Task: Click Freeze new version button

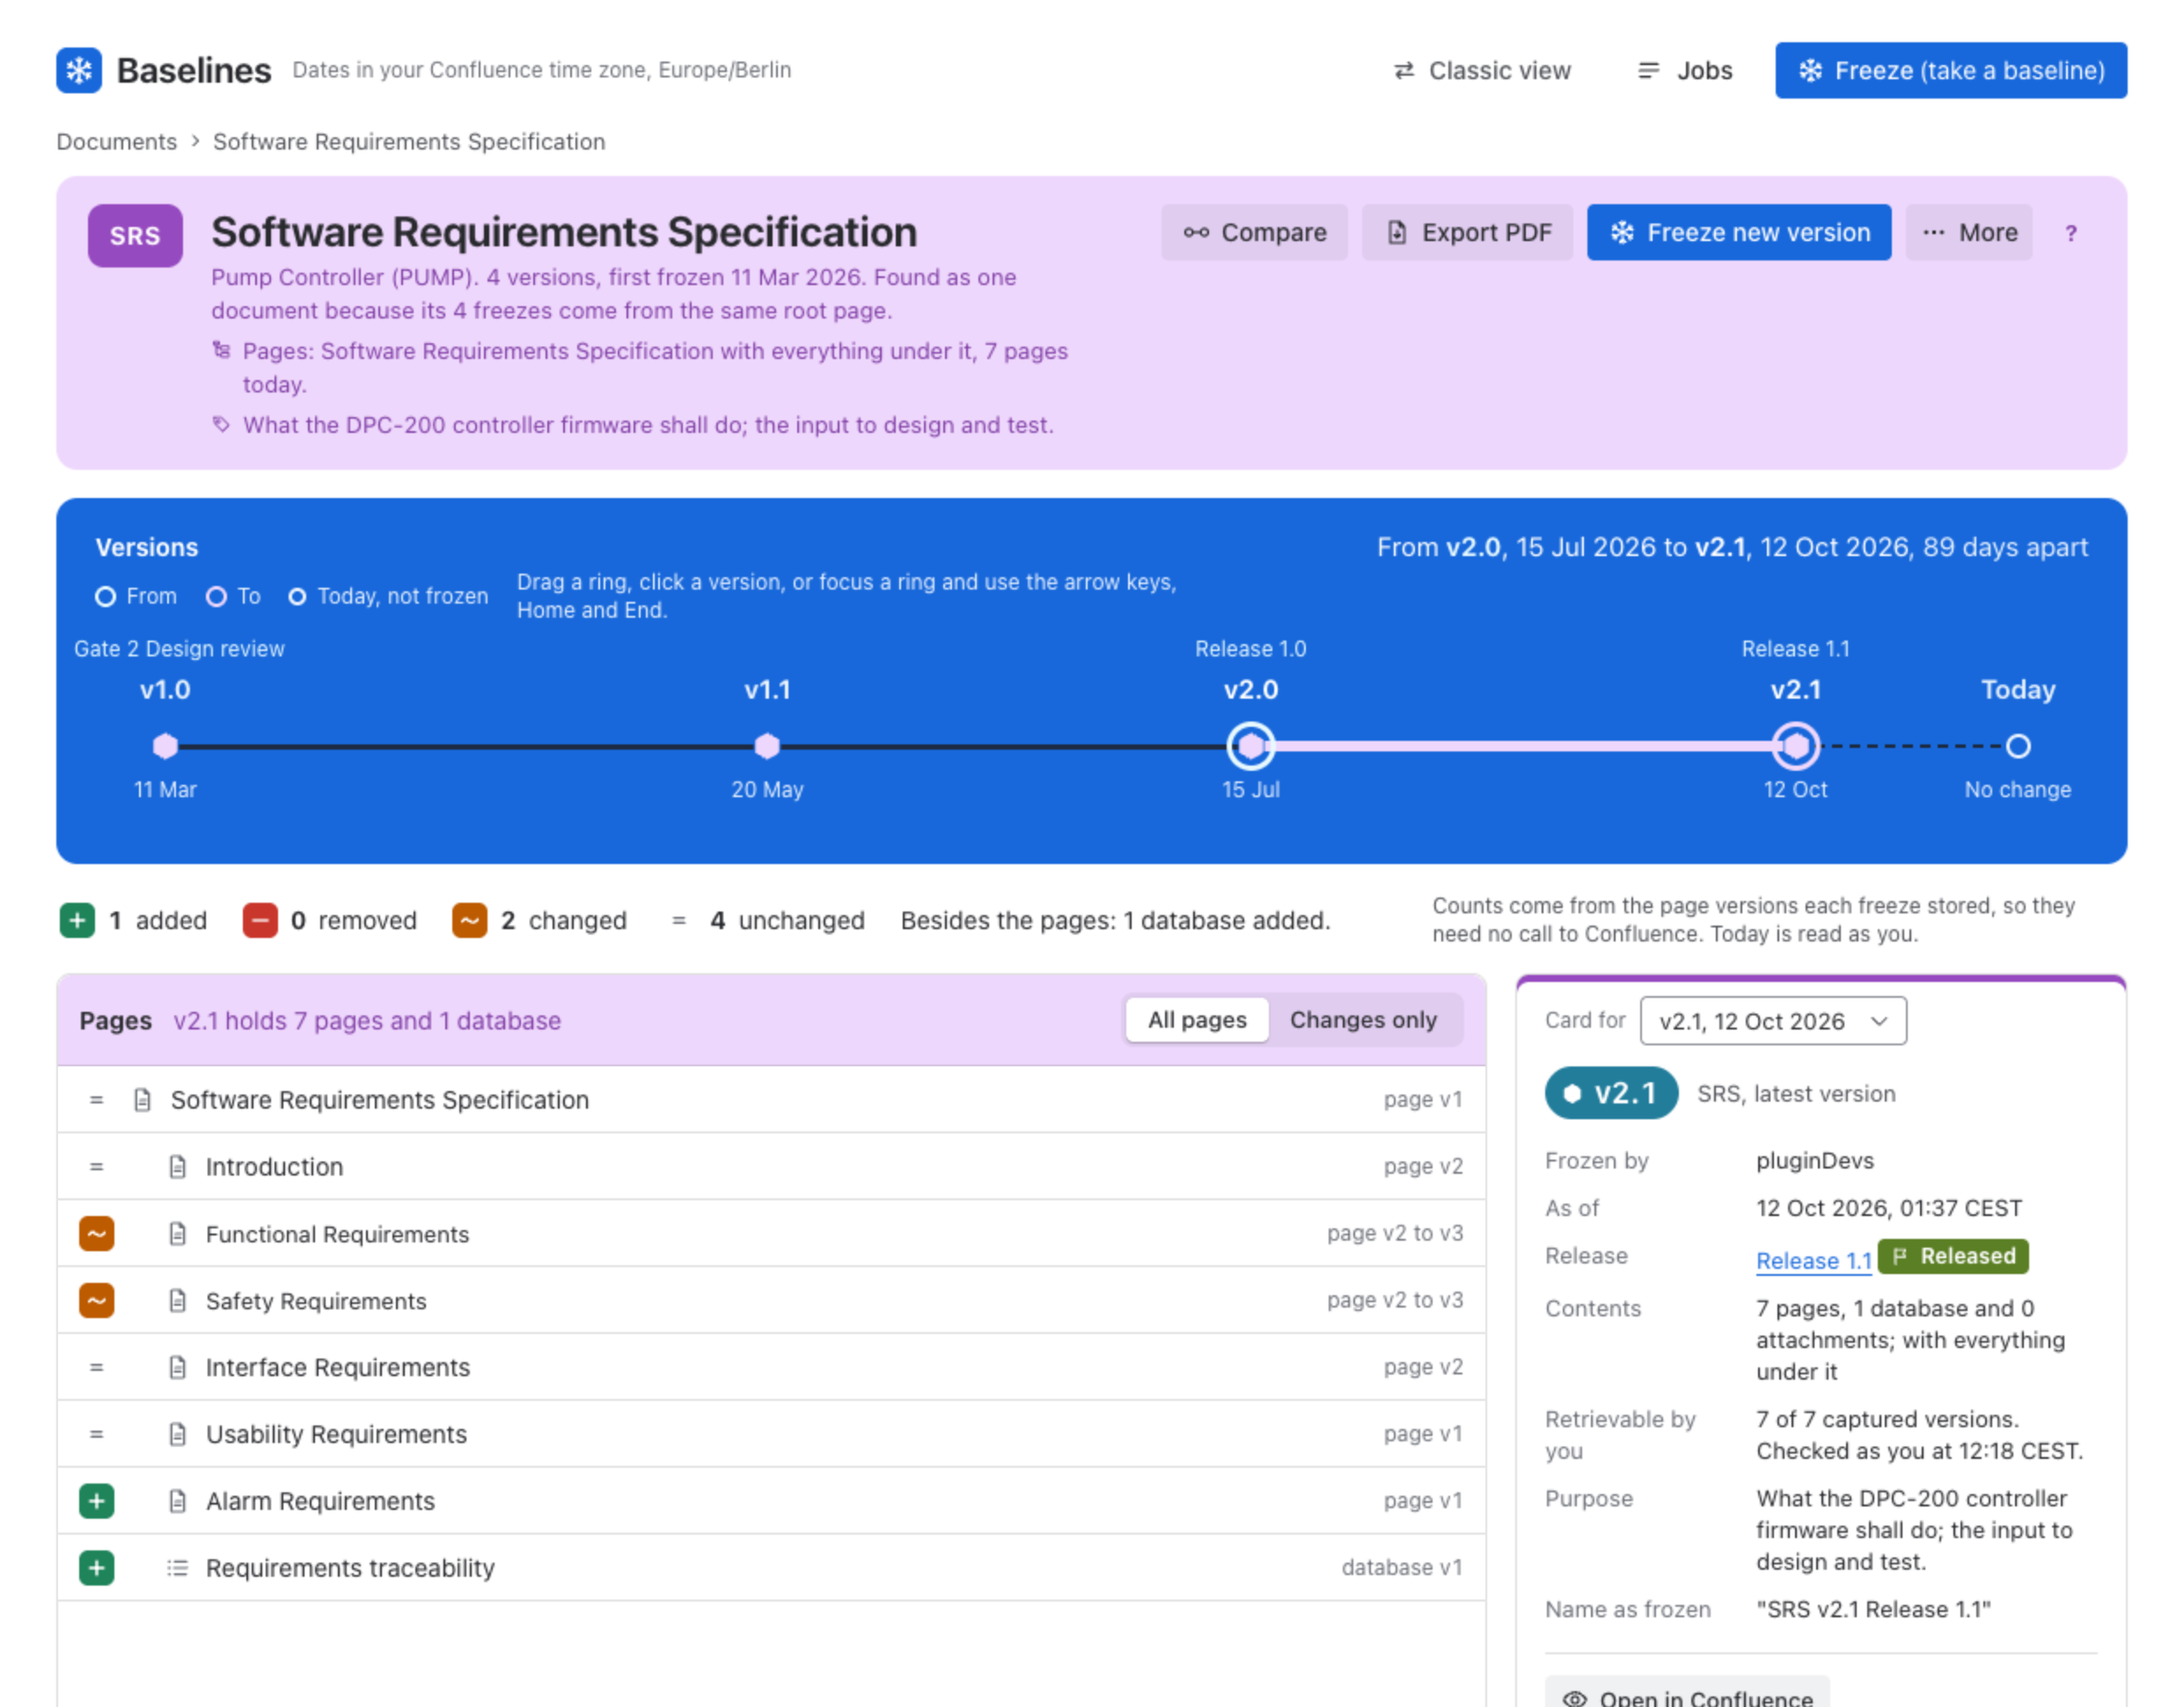Action: (x=1739, y=232)
